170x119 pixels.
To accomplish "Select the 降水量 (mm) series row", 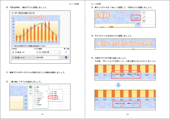I will click(40, 57).
